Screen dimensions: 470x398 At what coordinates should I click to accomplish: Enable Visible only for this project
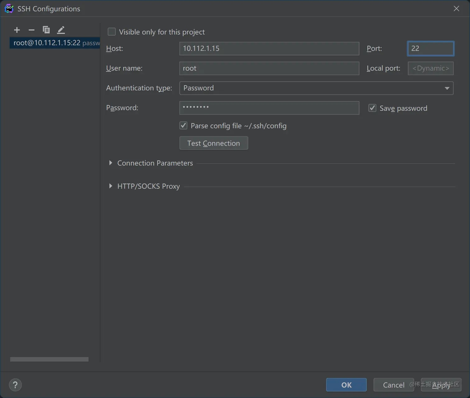112,32
